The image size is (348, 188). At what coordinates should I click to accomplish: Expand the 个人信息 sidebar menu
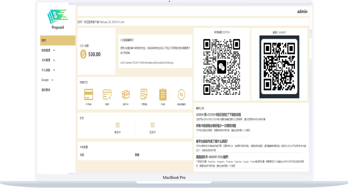tap(48, 70)
